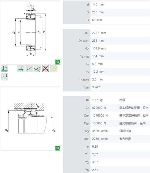Select the Y0 value 2,61
The height and width of the screenshot is (173, 150).
[95, 170]
